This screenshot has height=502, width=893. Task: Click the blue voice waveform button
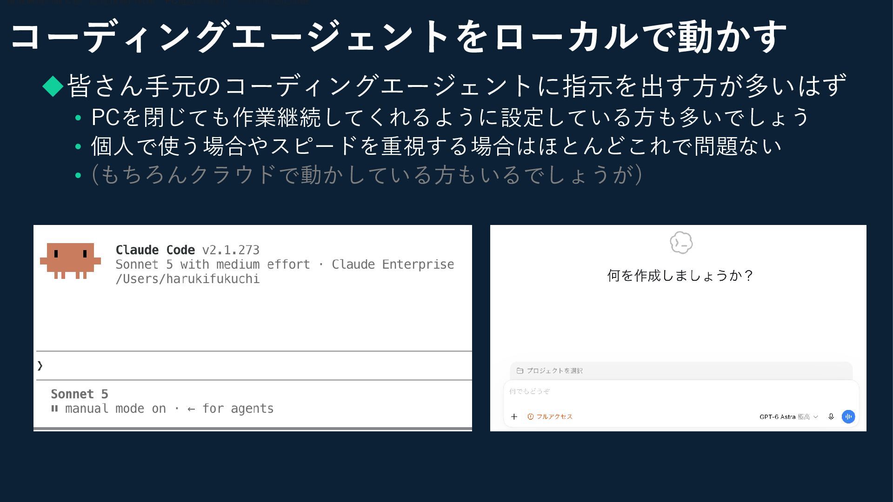click(848, 416)
